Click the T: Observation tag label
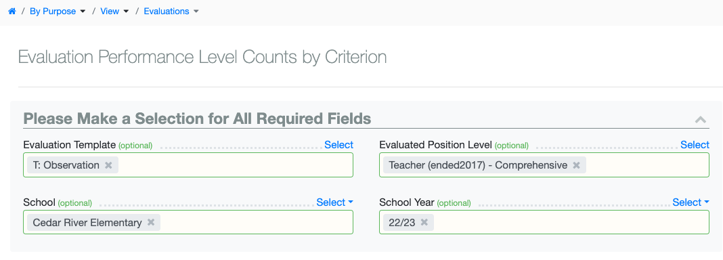 [66, 165]
